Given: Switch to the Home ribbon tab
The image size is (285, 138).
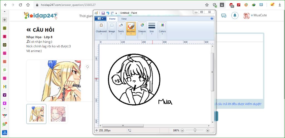Looking at the screenshot, I should click(x=112, y=19).
